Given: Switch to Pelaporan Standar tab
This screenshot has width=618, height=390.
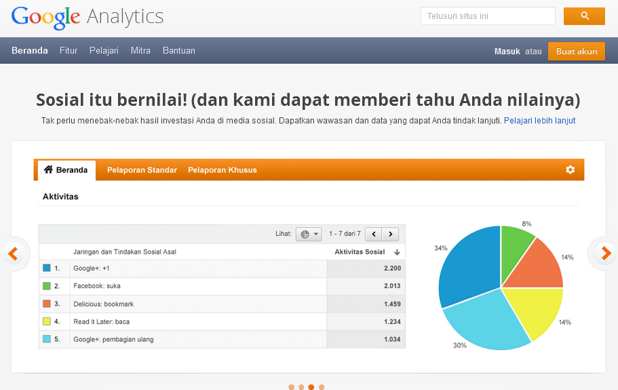Looking at the screenshot, I should [142, 170].
